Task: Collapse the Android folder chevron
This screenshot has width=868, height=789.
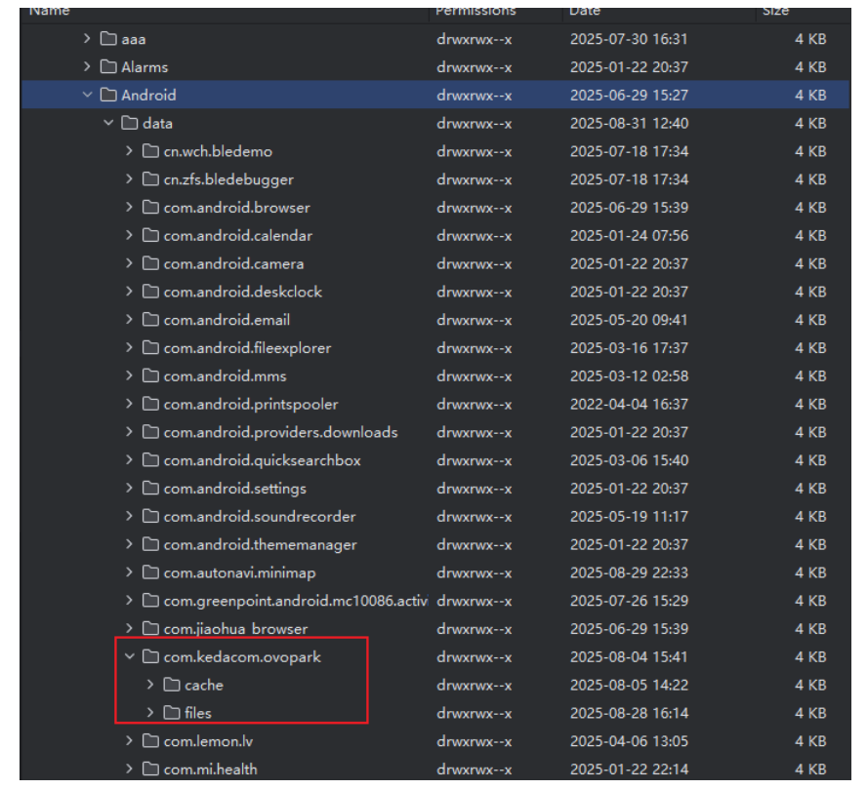Action: tap(87, 96)
